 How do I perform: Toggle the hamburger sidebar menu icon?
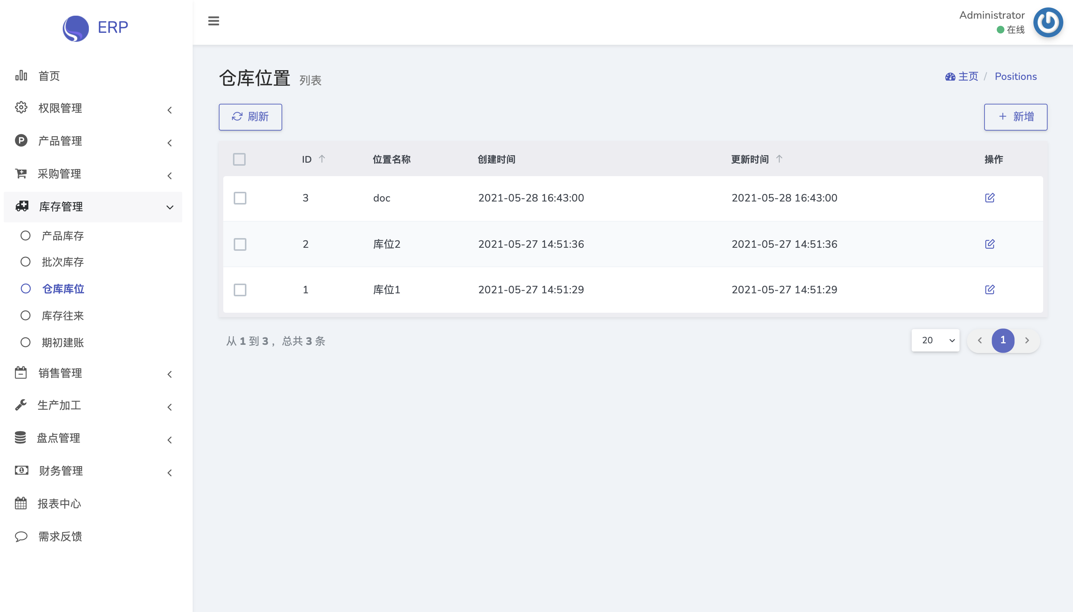pos(214,21)
